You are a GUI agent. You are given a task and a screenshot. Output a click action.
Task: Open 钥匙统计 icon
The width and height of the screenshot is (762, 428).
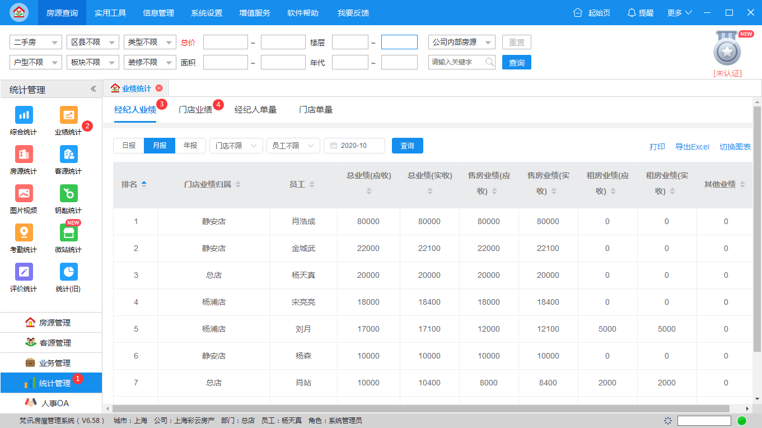pyautogui.click(x=68, y=193)
